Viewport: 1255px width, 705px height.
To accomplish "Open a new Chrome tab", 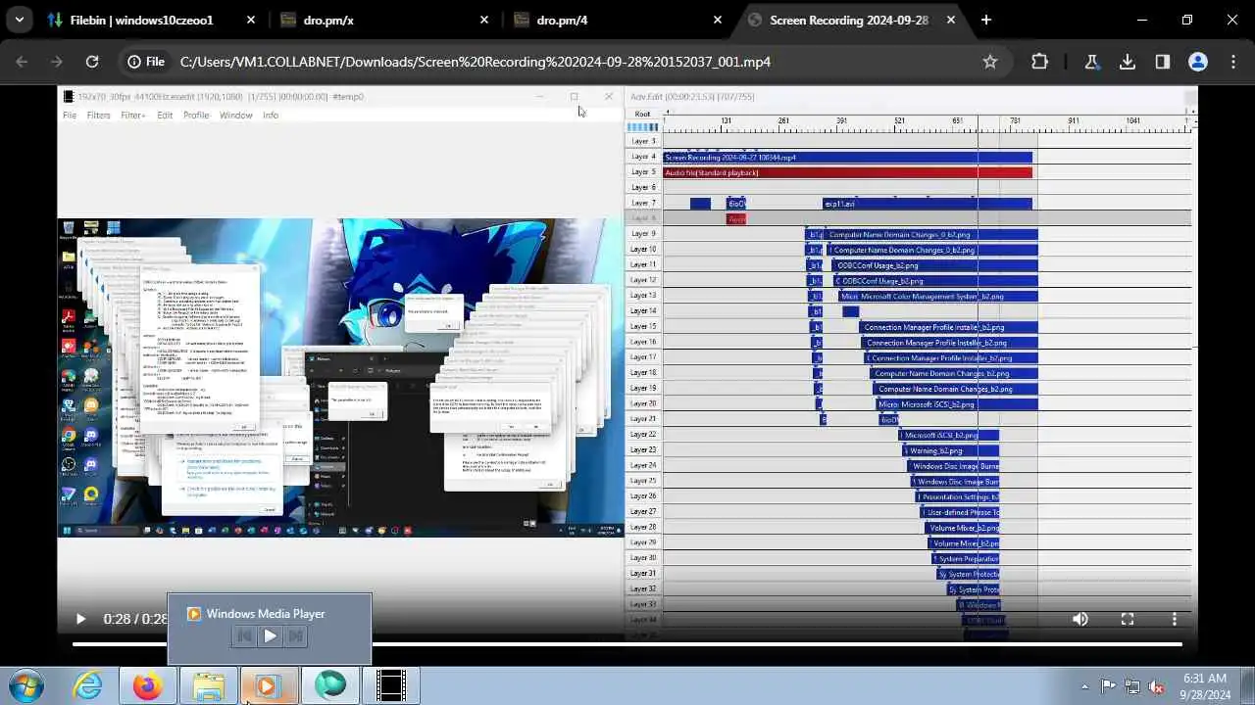I will coord(986,20).
